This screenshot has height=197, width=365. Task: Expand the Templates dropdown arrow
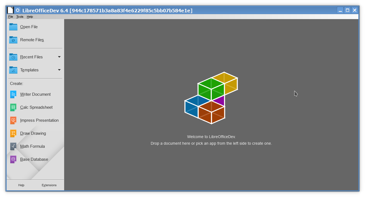tap(59, 70)
